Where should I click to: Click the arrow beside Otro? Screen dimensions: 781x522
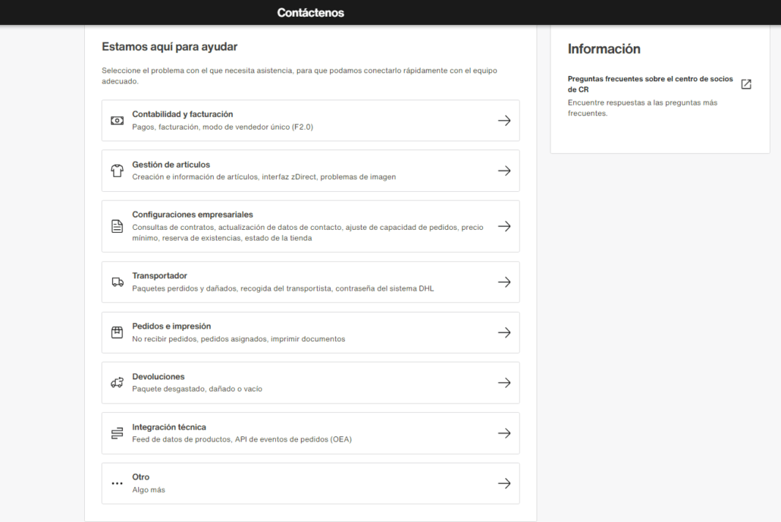point(504,483)
